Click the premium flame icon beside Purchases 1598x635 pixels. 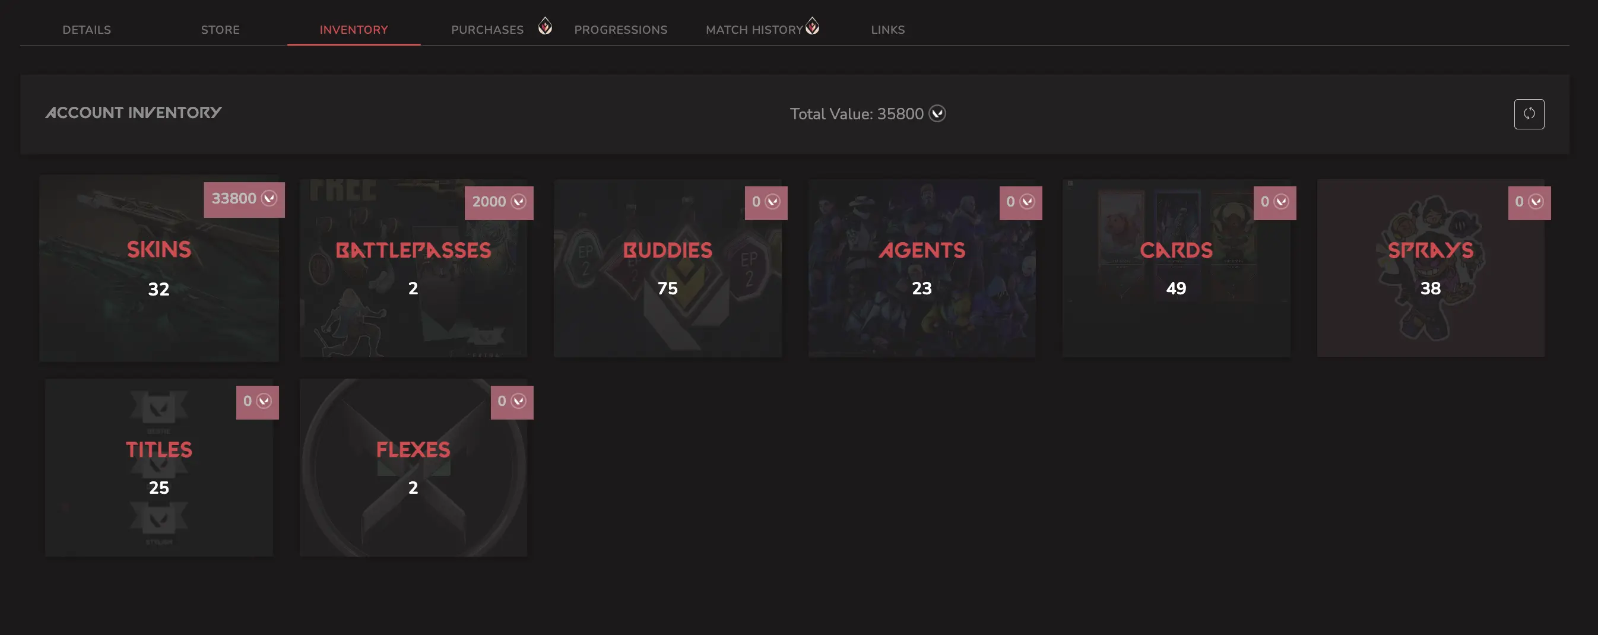[x=545, y=26]
